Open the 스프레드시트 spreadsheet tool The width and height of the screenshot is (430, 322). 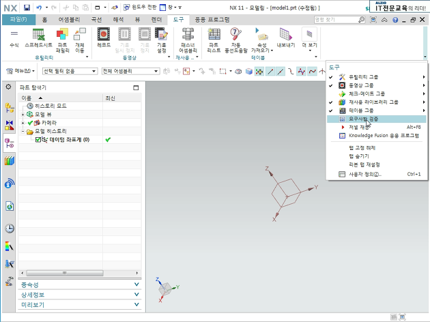(x=38, y=38)
